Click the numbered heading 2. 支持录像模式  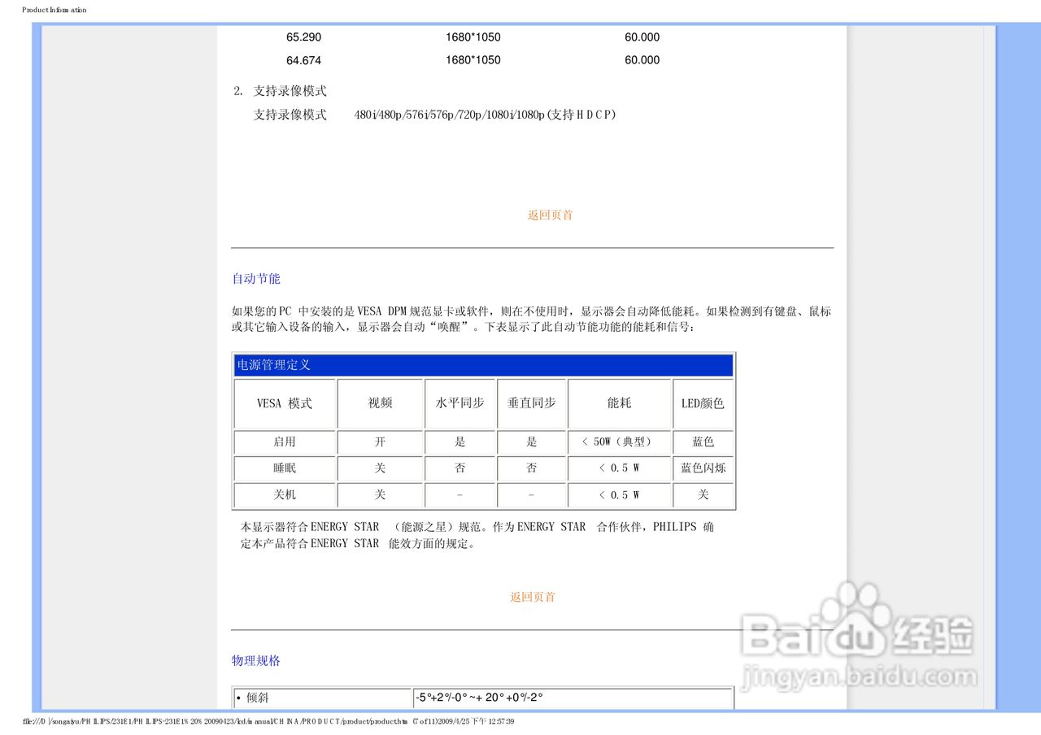[281, 91]
